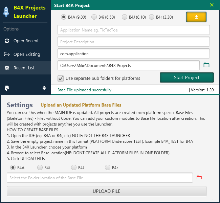Browse base file location with red folder icon
Screen dimensions: 220x203
[x=199, y=178]
